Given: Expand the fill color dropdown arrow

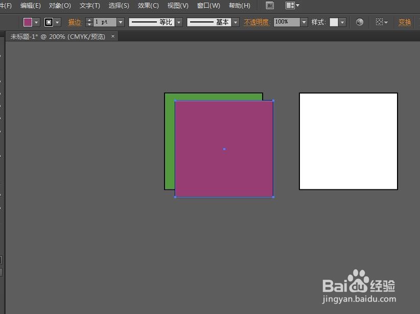Looking at the screenshot, I should point(36,22).
